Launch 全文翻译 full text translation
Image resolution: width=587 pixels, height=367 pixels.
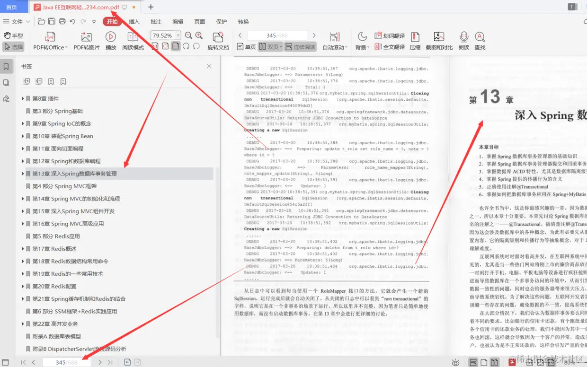(390, 47)
